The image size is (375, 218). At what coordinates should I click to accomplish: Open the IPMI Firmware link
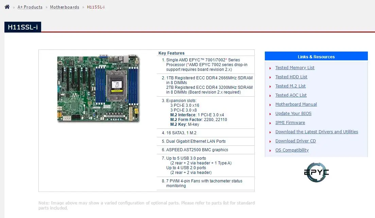pos(290,123)
